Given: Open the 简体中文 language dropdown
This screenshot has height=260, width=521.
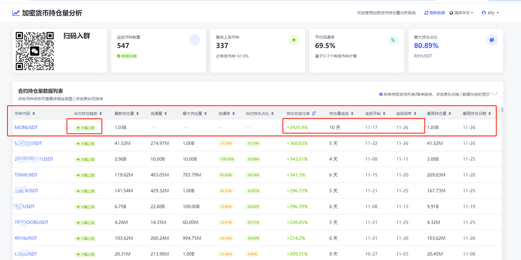Looking at the screenshot, I should [461, 13].
